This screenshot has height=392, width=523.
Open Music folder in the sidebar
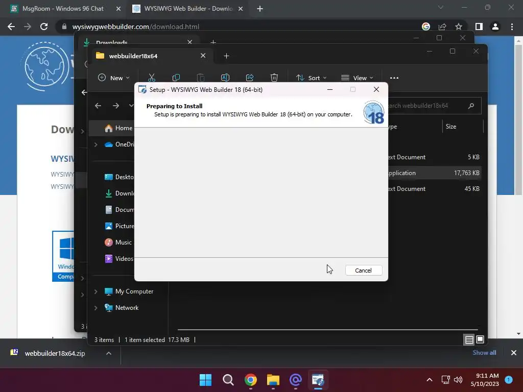[118, 242]
